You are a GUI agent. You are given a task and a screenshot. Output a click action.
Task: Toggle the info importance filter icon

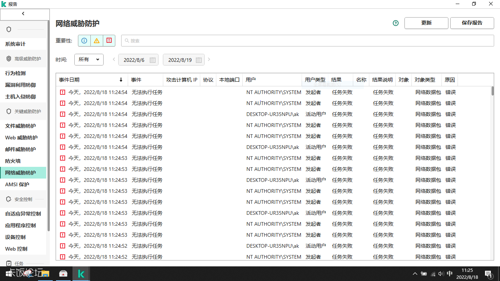click(x=84, y=41)
